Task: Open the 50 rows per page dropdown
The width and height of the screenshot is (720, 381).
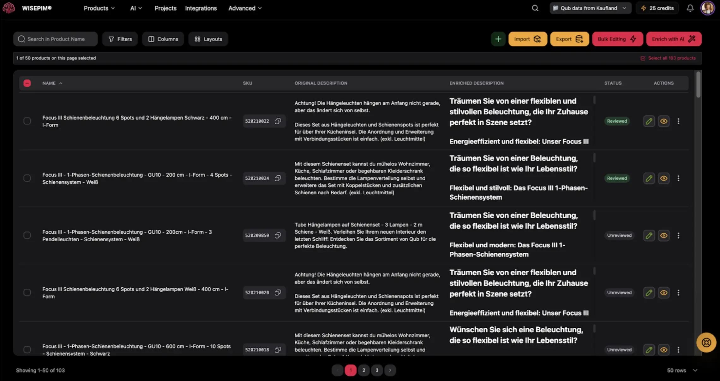Action: (682, 370)
